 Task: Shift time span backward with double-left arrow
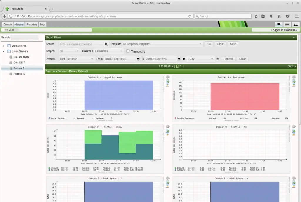tap(184, 59)
